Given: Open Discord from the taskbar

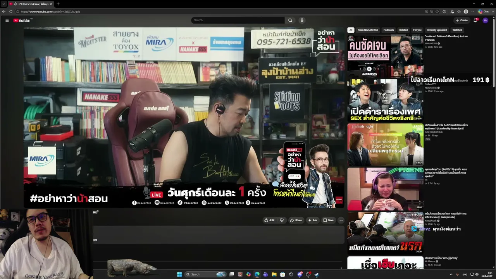Looking at the screenshot, I should 300,274.
